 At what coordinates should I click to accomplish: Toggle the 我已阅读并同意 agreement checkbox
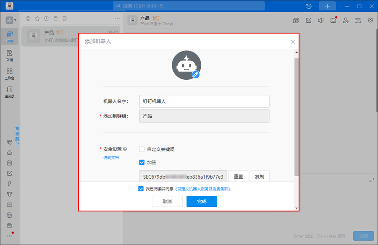coord(141,189)
